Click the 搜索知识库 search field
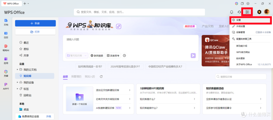The height and width of the screenshot is (120, 273). (x=241, y=77)
